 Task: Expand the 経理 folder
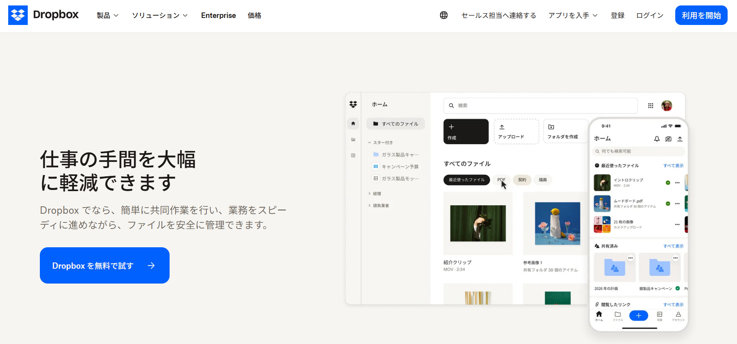tap(375, 193)
